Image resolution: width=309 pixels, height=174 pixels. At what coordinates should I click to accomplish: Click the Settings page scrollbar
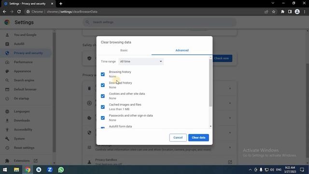[x=308, y=111]
